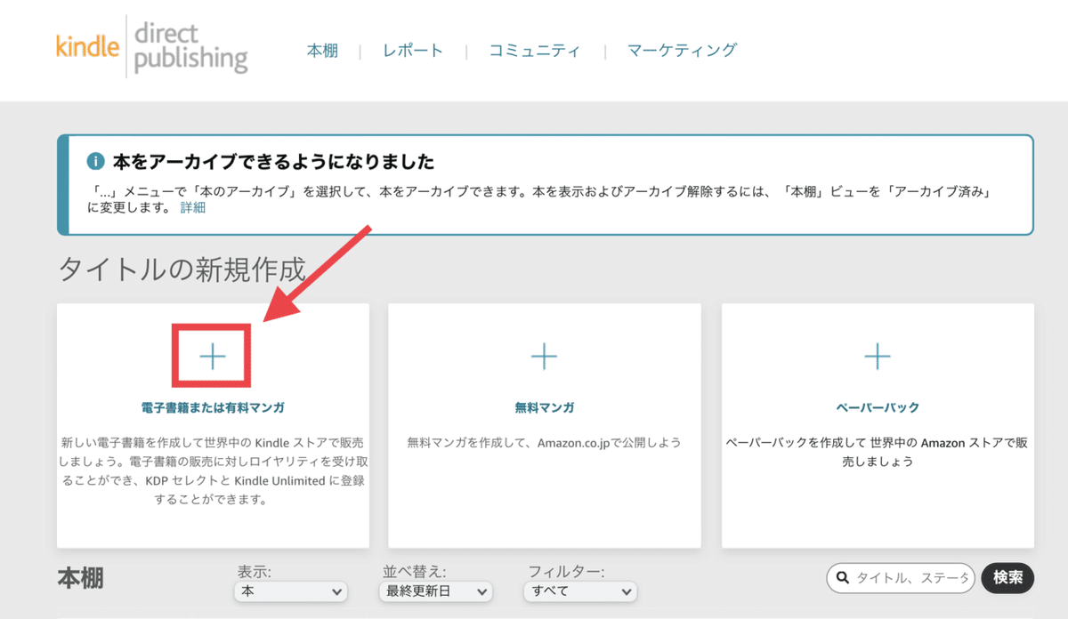Click the Kindle Direct Publishing logo
Screen dimensions: 1068x619
(x=151, y=46)
